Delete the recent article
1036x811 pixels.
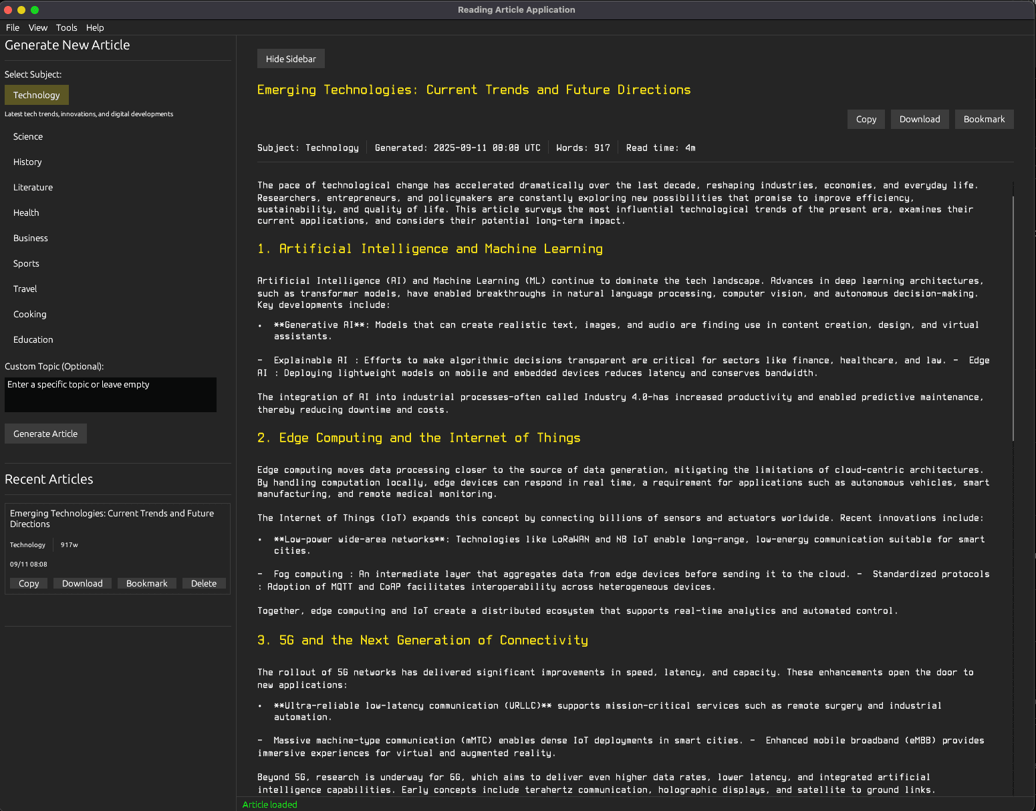[x=204, y=583]
